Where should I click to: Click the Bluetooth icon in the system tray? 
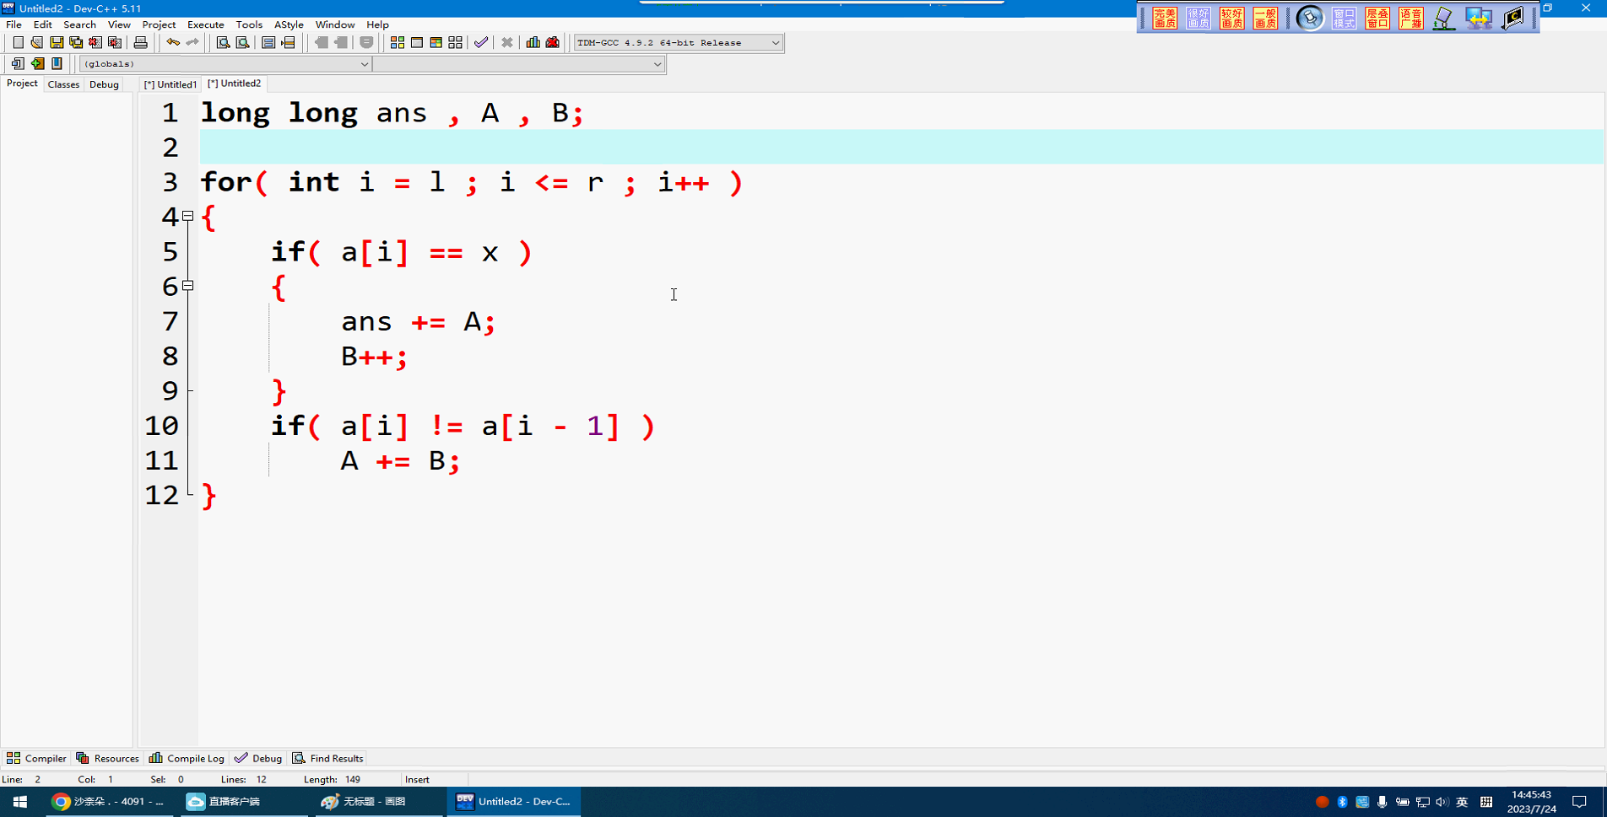tap(1342, 802)
